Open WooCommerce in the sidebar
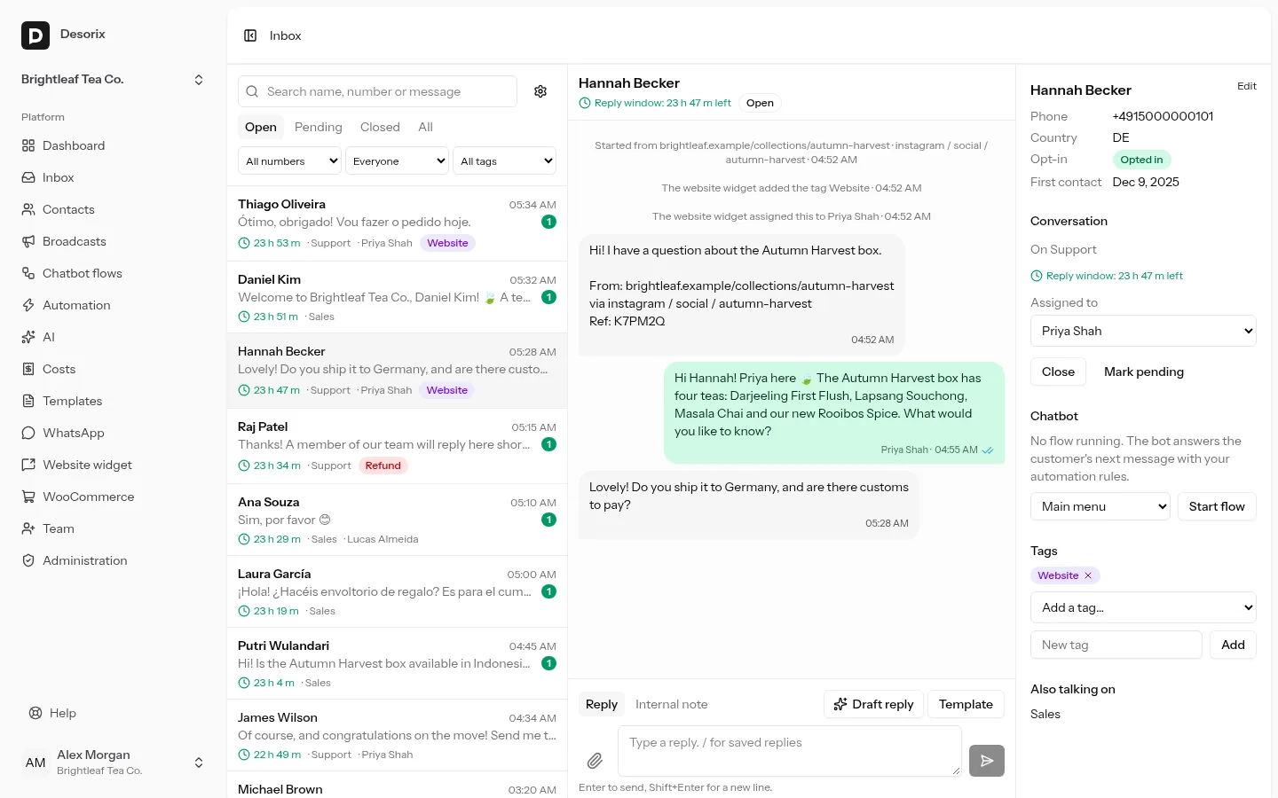1278x798 pixels. click(x=114, y=497)
